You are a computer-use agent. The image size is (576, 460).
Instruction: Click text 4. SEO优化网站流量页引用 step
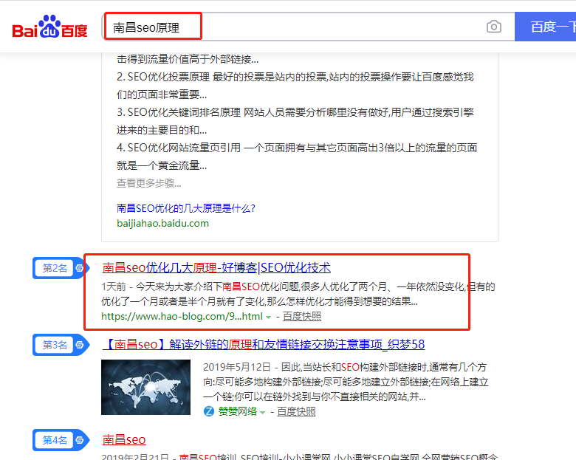point(297,157)
